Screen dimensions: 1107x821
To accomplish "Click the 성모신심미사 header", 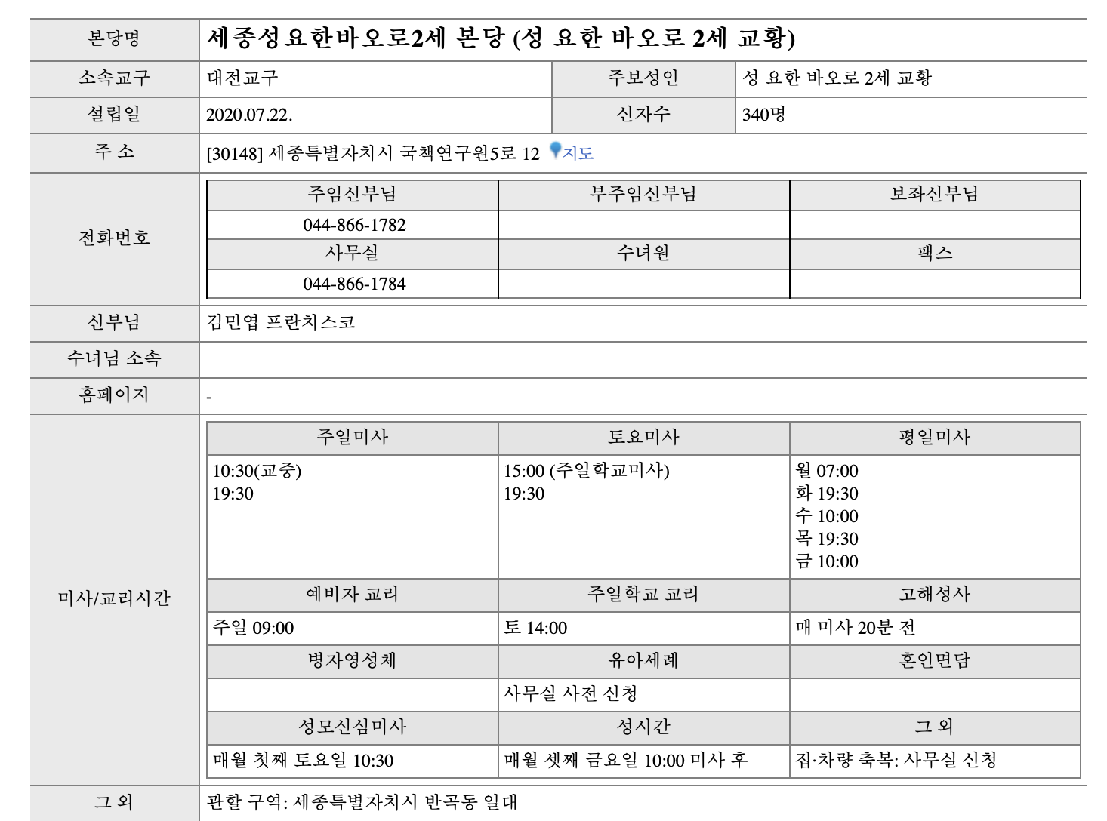I will (x=352, y=727).
